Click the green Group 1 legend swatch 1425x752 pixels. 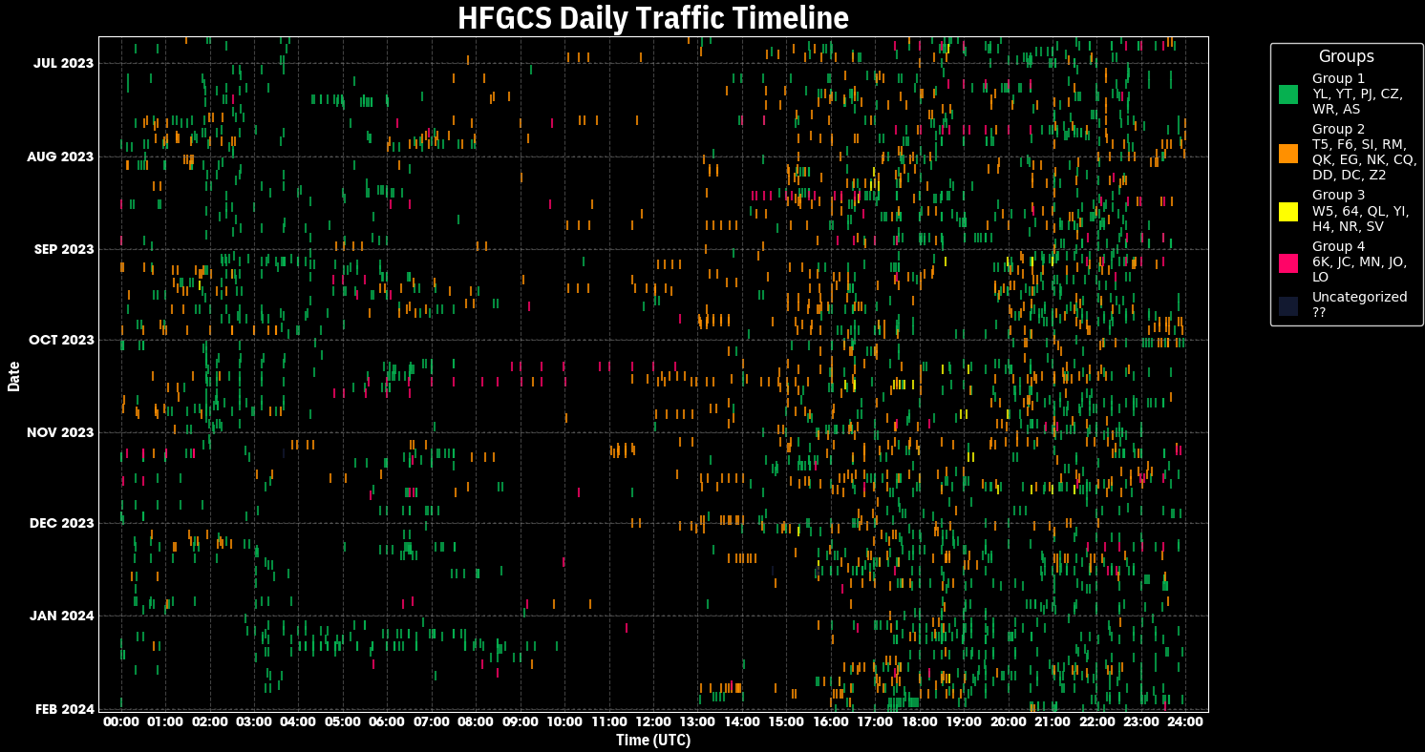pos(1288,94)
